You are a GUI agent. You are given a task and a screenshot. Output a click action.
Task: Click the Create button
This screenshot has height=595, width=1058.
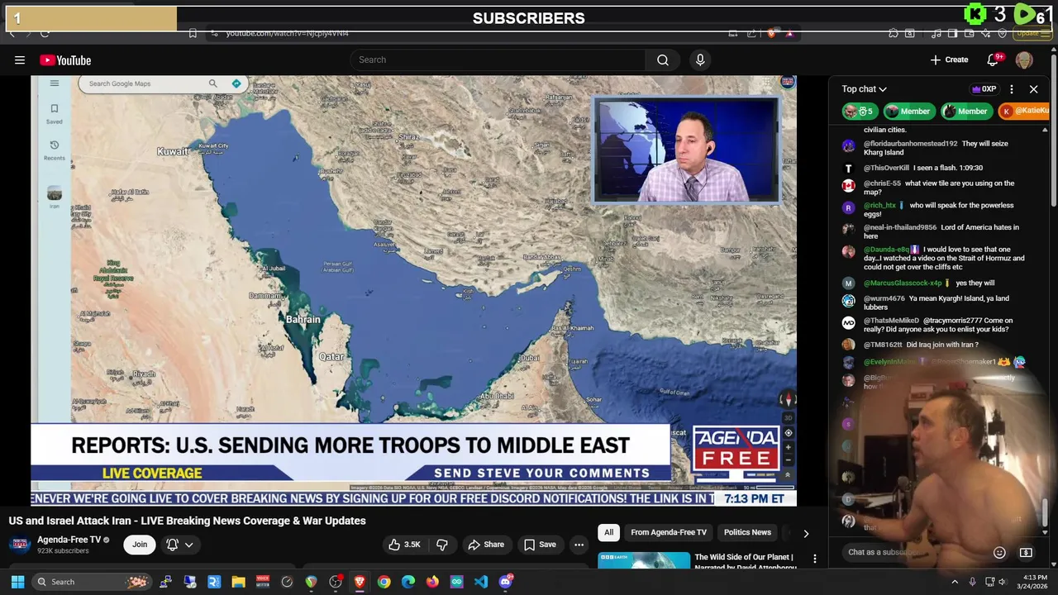coord(949,59)
